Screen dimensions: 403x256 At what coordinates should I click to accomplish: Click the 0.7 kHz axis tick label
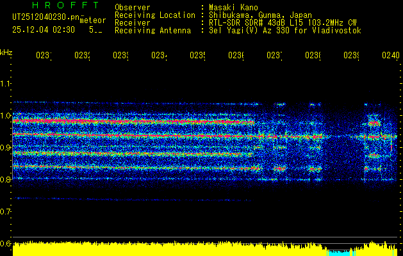click(x=5, y=211)
